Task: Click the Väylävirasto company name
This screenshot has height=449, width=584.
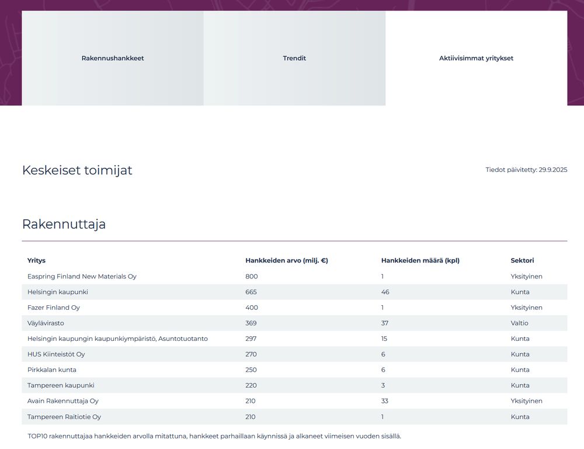Action: [46, 323]
